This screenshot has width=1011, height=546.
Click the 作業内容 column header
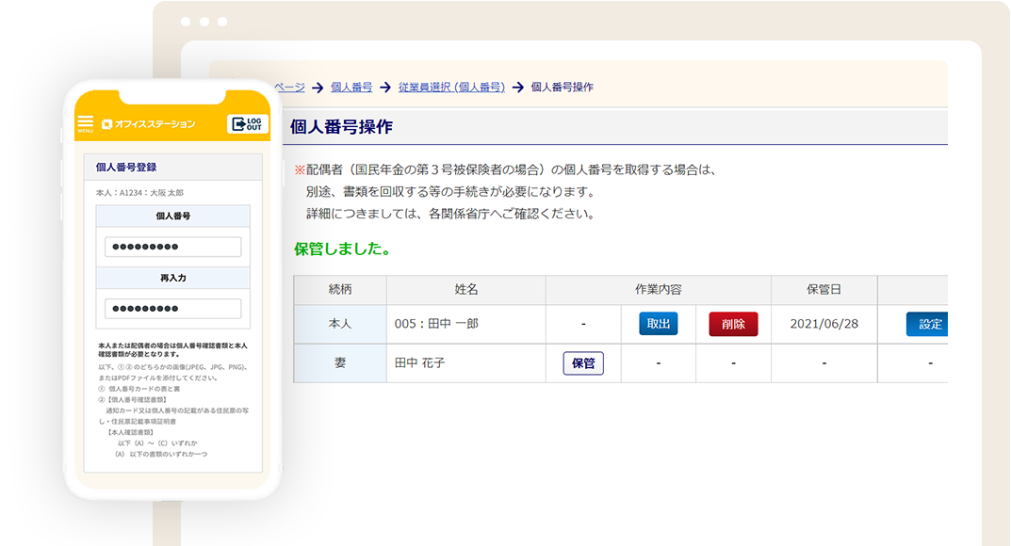point(659,290)
